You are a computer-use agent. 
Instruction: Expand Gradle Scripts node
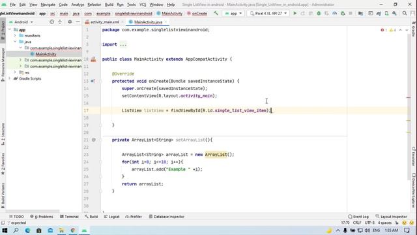point(10,78)
